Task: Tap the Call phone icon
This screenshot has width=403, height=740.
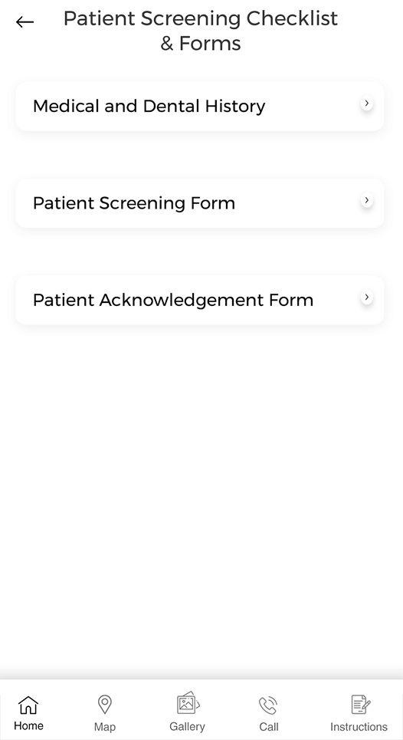Action: [x=269, y=705]
